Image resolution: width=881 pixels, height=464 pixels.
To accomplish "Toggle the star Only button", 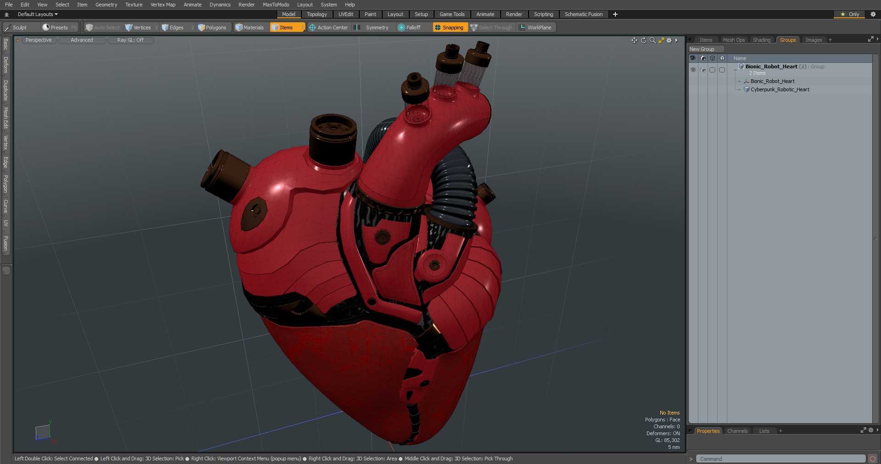I will (849, 14).
